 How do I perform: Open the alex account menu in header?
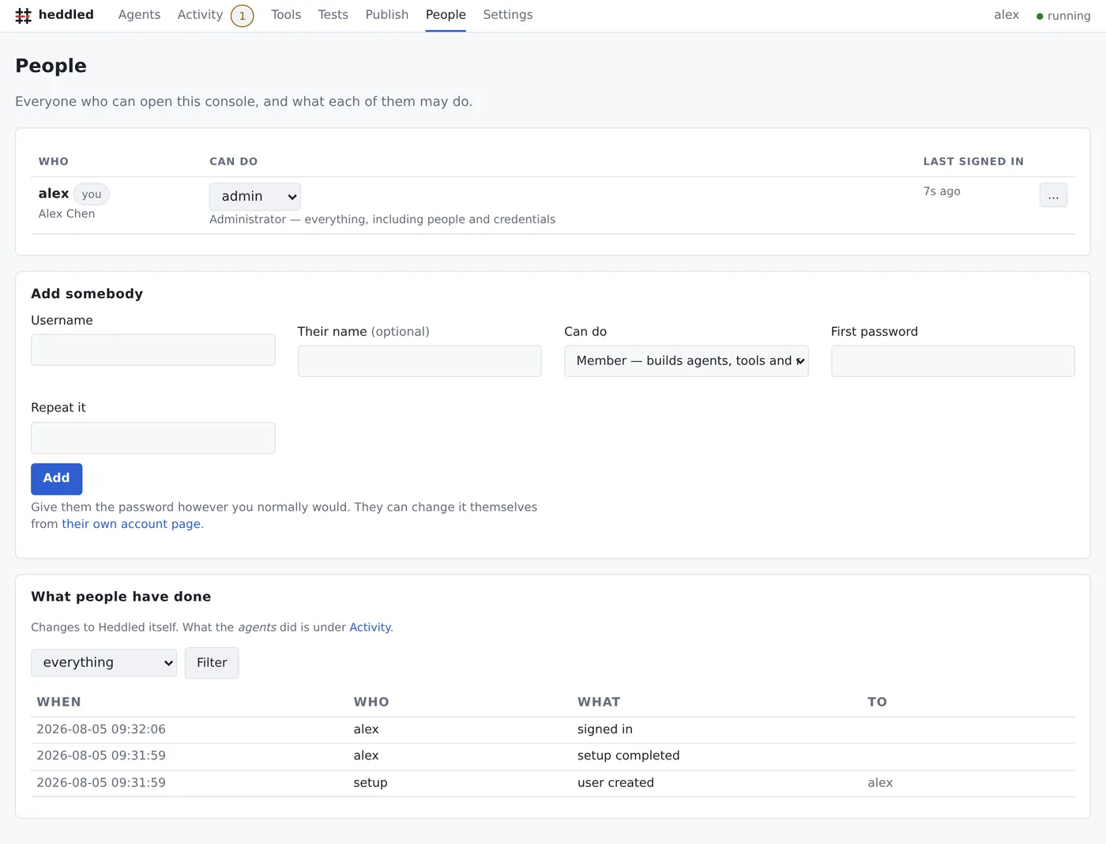click(1006, 15)
